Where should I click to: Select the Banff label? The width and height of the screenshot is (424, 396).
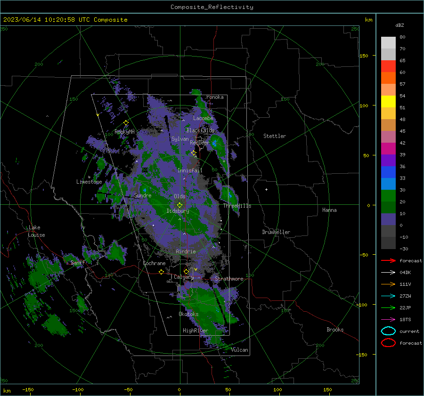(x=78, y=263)
